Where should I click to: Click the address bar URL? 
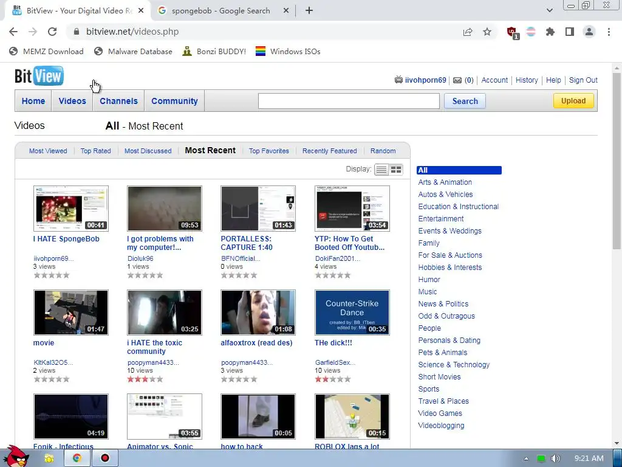[132, 32]
